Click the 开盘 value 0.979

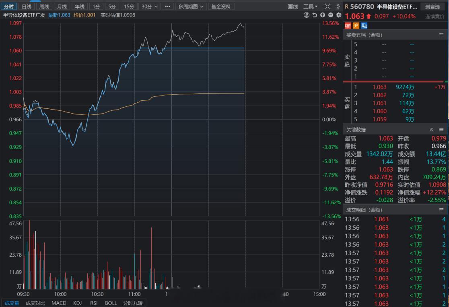[x=439, y=139]
